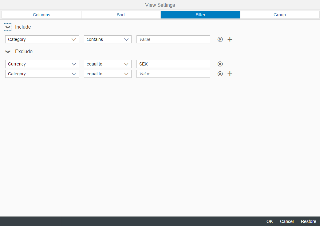Open the Currency column dropdown
The height and width of the screenshot is (226, 320).
42,64
